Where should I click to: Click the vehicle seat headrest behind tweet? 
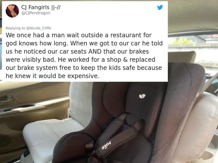pos(182,57)
